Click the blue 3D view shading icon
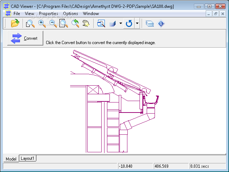Image resolution: width=229 pixels, height=172 pixels. coord(113,24)
